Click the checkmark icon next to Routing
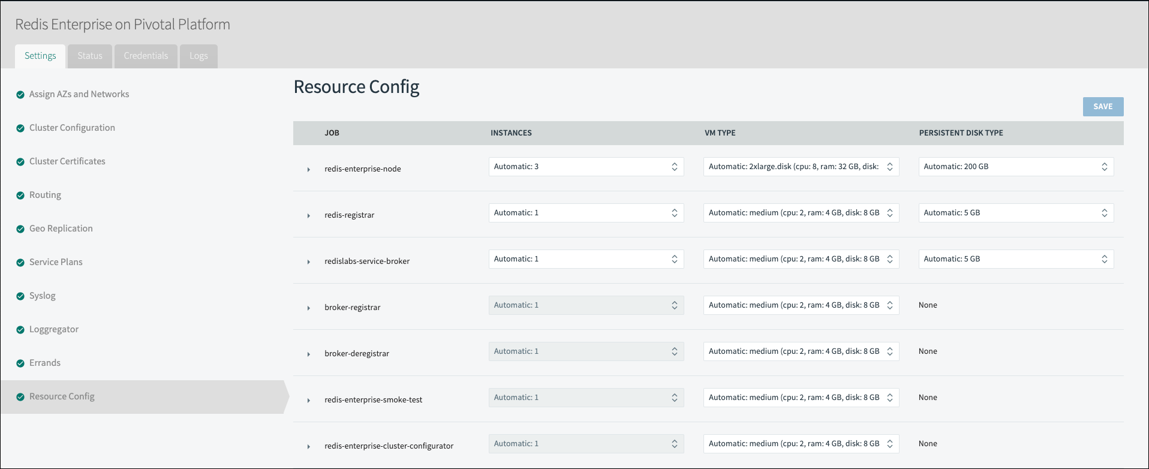 pos(20,196)
